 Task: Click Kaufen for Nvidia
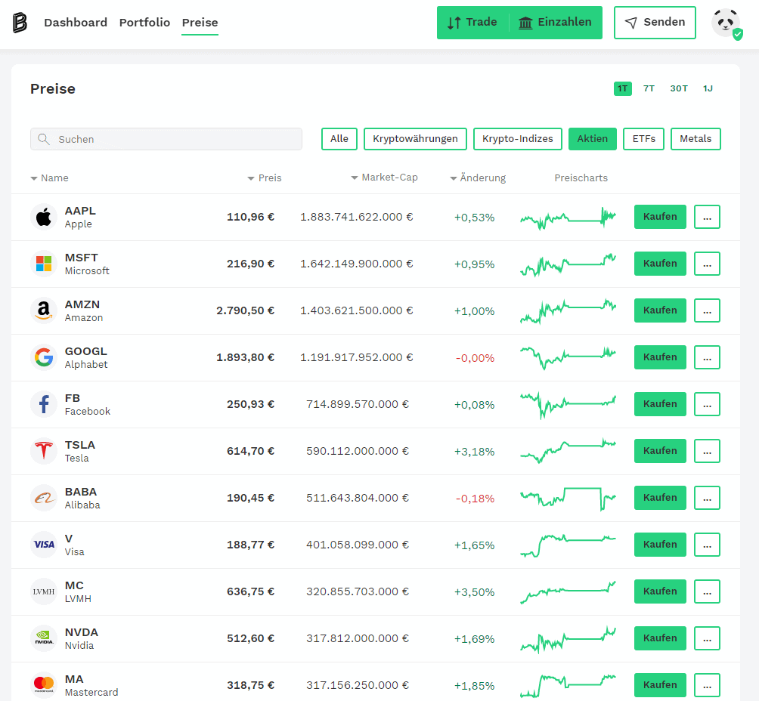pos(660,638)
